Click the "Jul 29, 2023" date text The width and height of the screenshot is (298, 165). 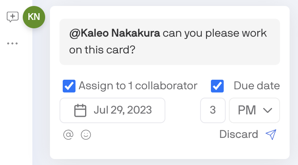pyautogui.click(x=123, y=110)
